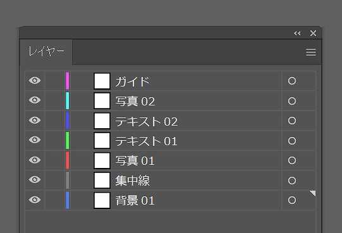
Task: Toggle the lock column for 写真 01 layer
Action: pos(54,160)
